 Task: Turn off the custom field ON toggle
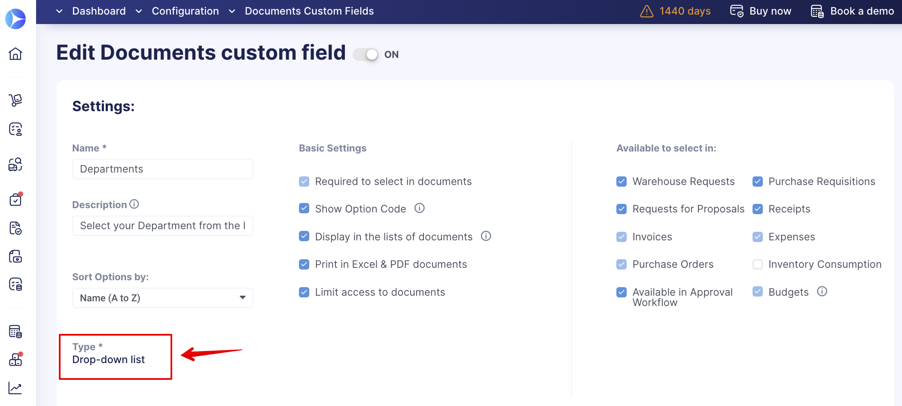[x=365, y=54]
